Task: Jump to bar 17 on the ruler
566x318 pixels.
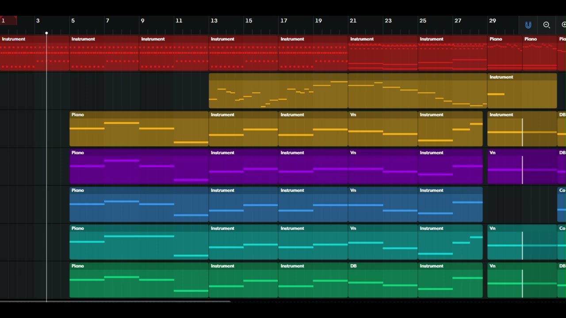Action: [x=283, y=21]
